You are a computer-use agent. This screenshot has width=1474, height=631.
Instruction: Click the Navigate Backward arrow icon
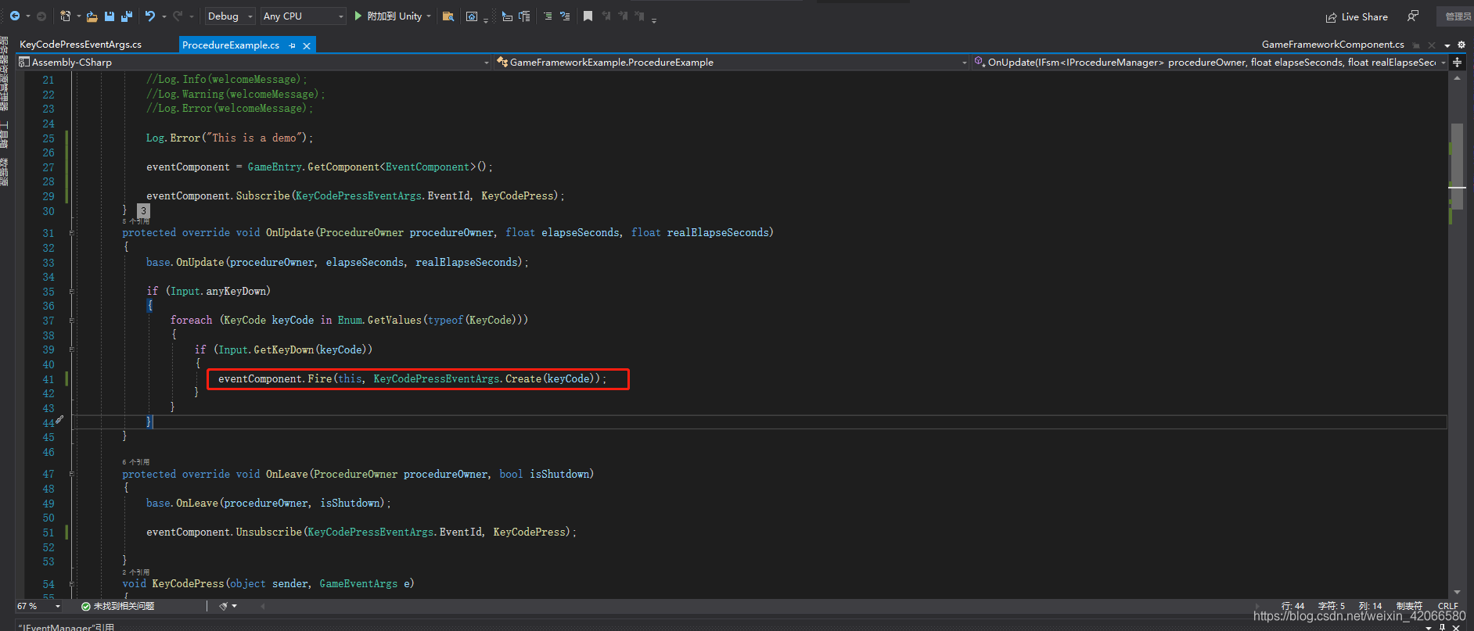[14, 16]
